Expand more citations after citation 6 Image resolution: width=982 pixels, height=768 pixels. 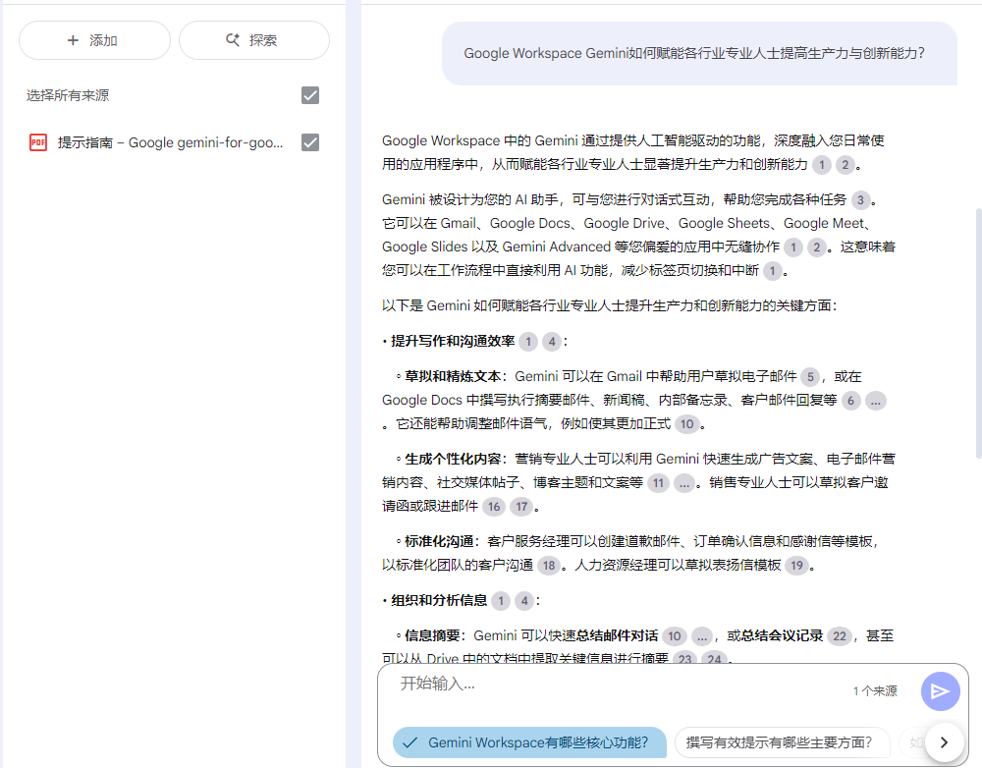pos(876,401)
